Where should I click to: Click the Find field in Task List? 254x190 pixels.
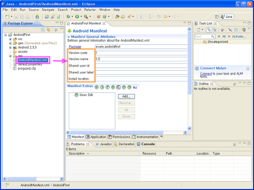pos(205,36)
